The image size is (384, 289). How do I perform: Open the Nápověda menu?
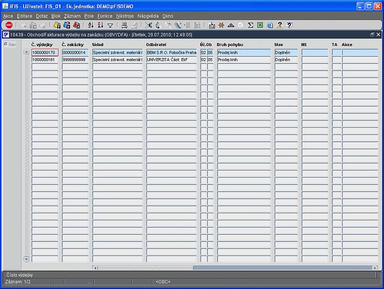tap(148, 16)
